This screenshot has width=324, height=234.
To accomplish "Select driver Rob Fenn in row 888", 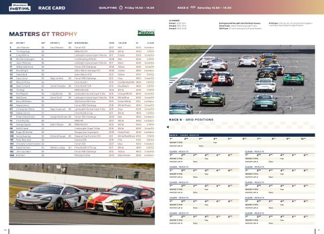I will (21, 155).
